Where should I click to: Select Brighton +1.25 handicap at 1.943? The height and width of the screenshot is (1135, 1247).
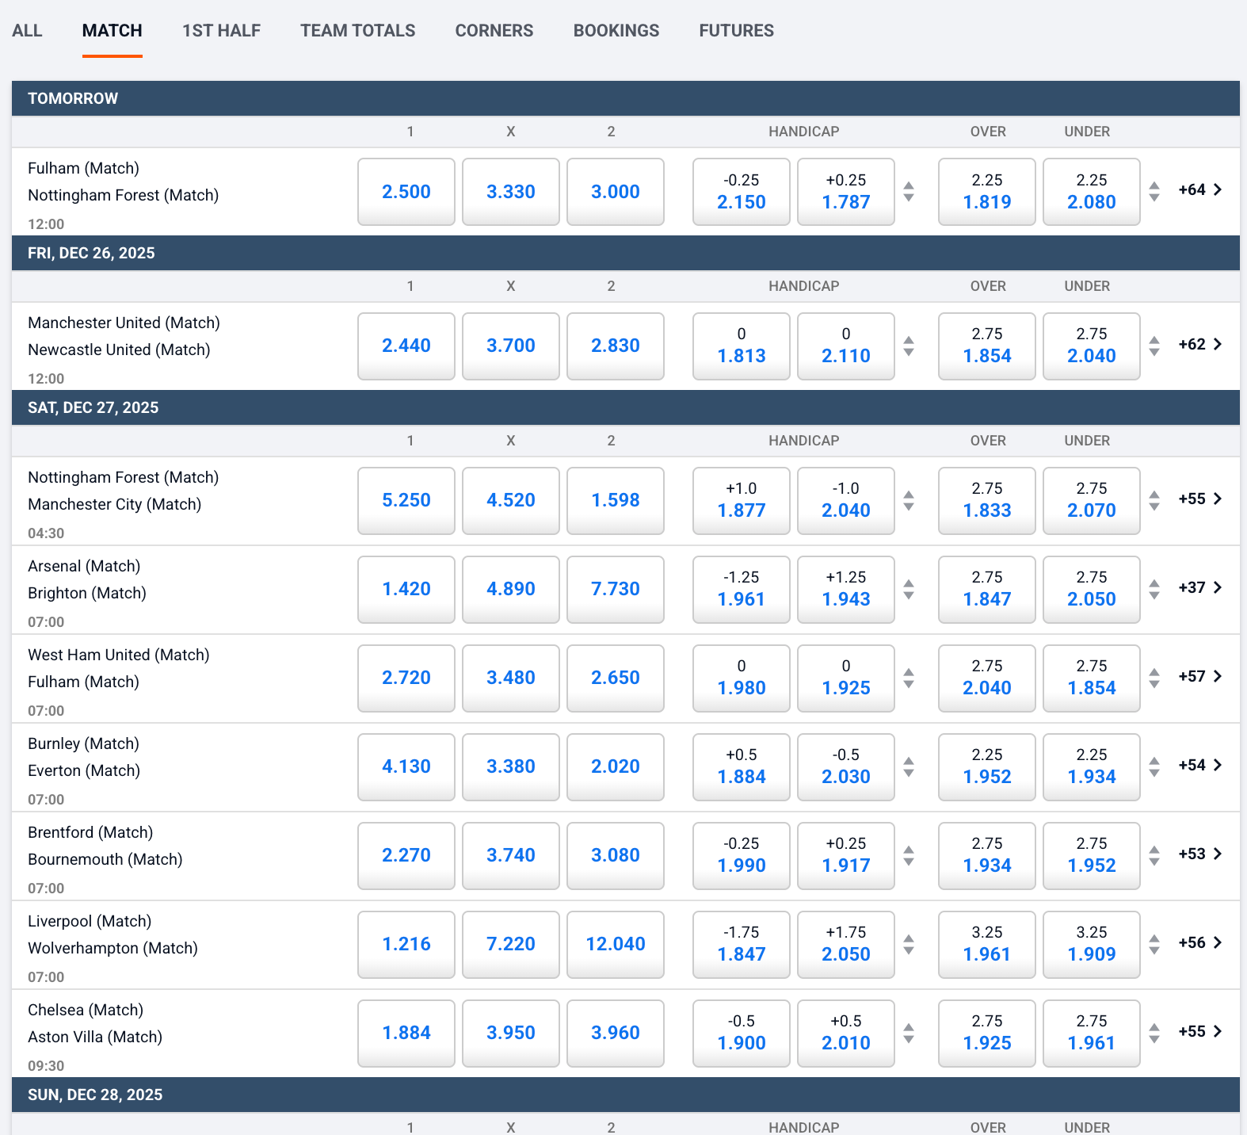(x=846, y=590)
